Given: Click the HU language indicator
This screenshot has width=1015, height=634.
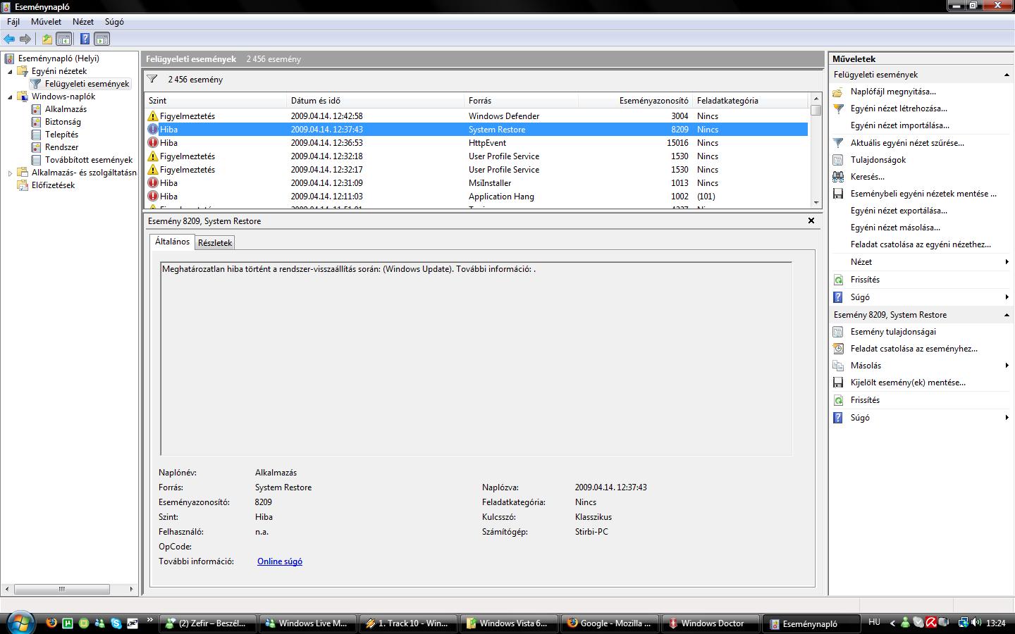Looking at the screenshot, I should point(874,622).
